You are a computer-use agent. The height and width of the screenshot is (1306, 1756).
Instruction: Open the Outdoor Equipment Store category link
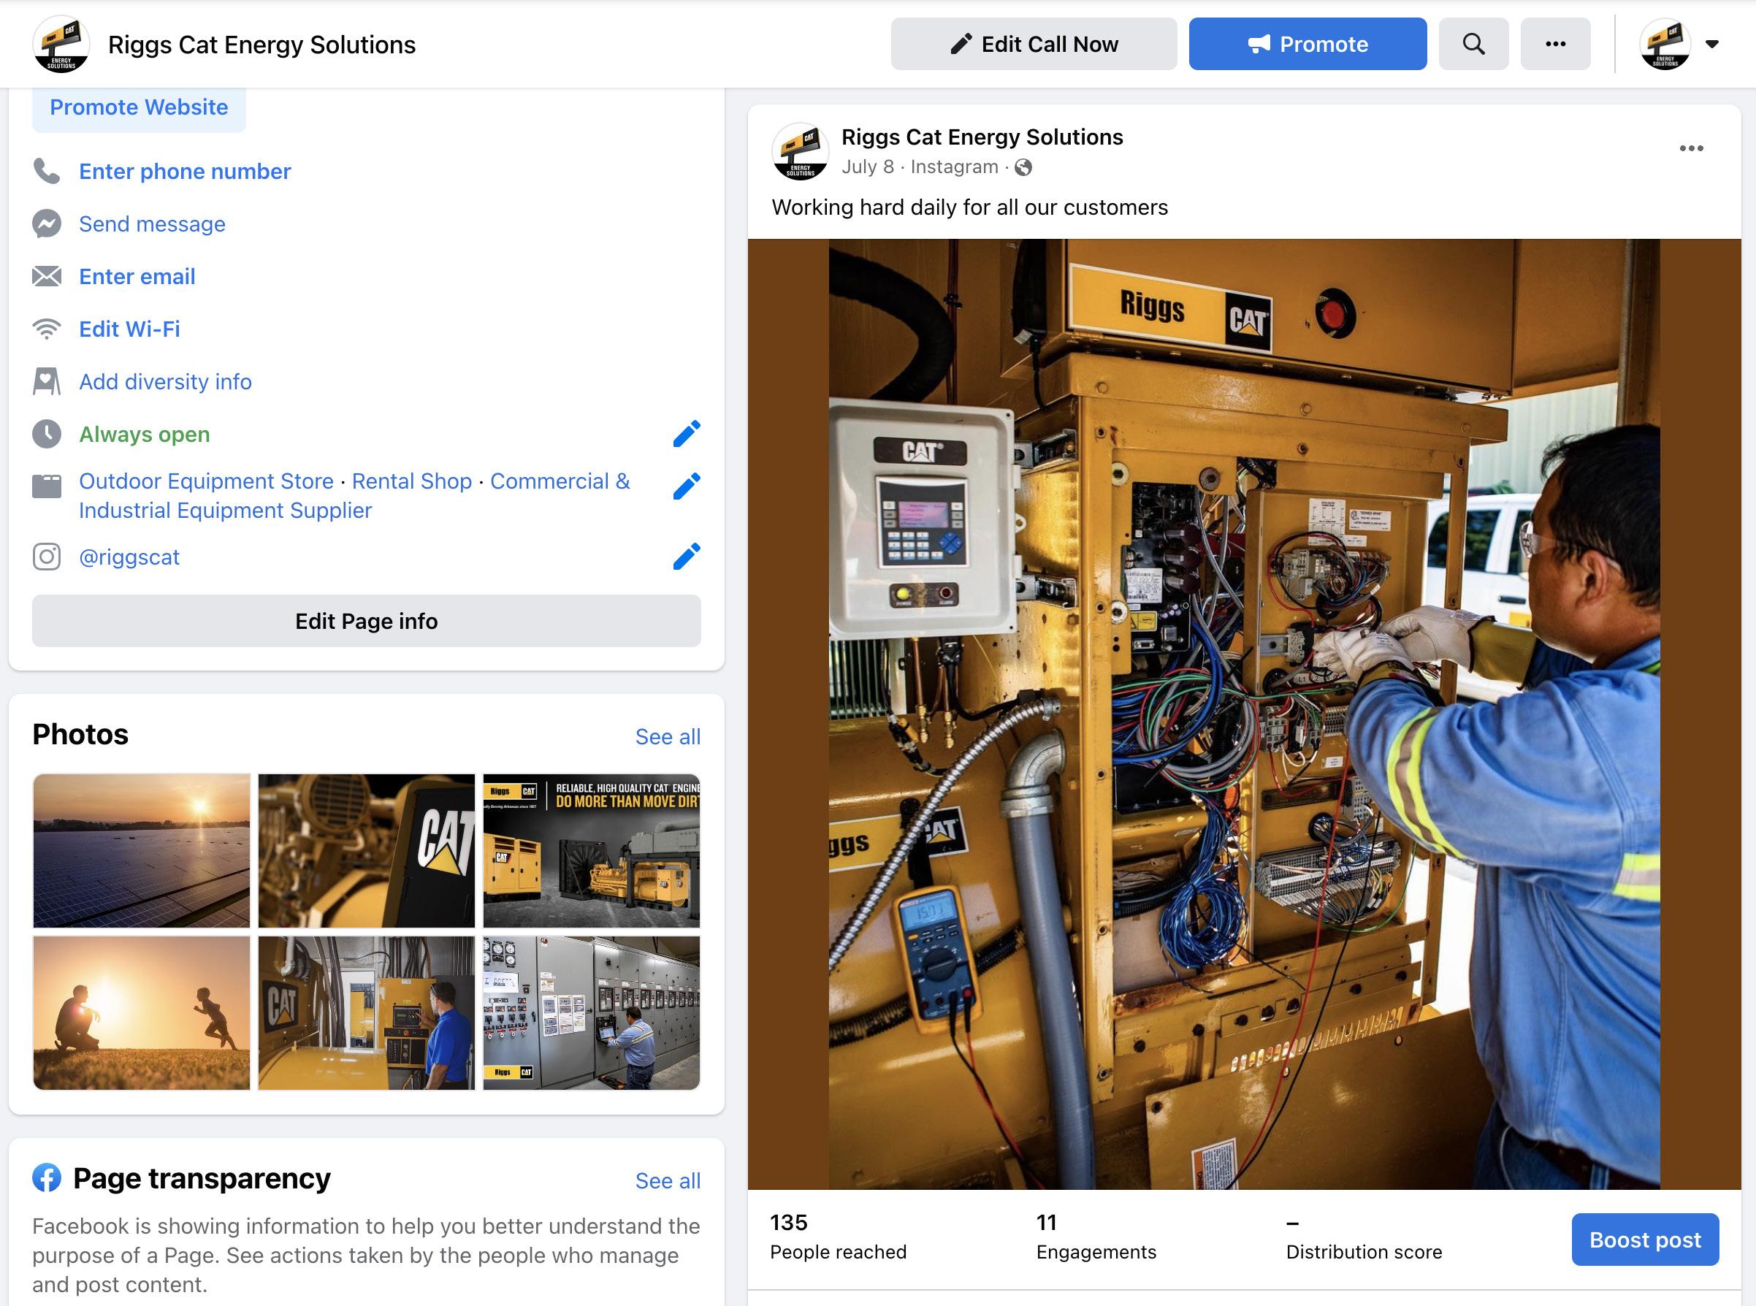click(207, 481)
